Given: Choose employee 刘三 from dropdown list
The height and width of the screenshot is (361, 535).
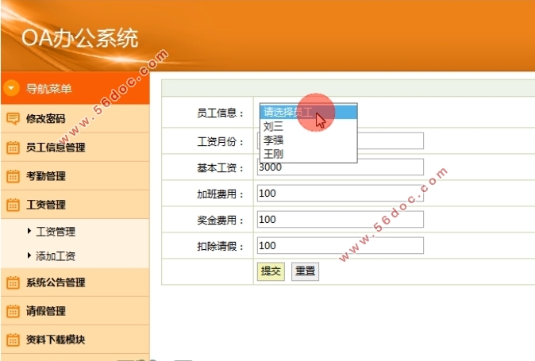Looking at the screenshot, I should [x=309, y=126].
